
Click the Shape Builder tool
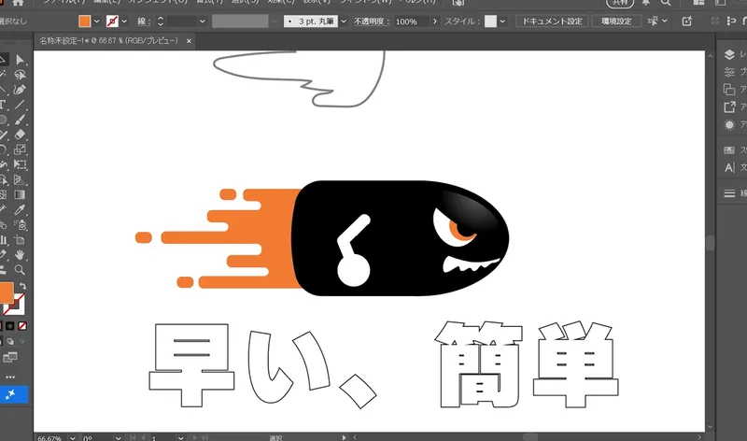4,179
